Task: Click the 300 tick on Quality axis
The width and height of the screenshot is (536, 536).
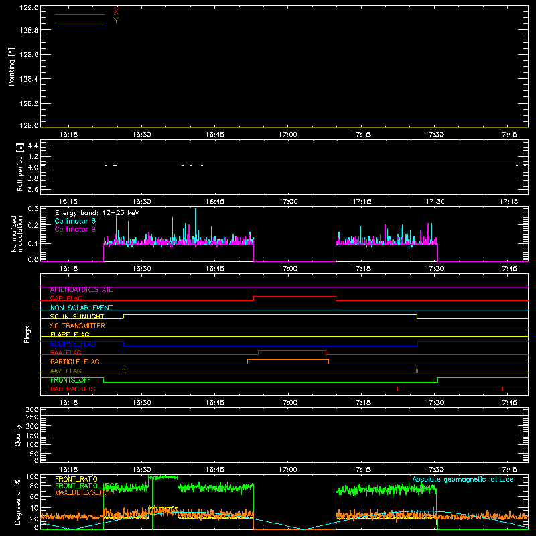Action: [32, 410]
